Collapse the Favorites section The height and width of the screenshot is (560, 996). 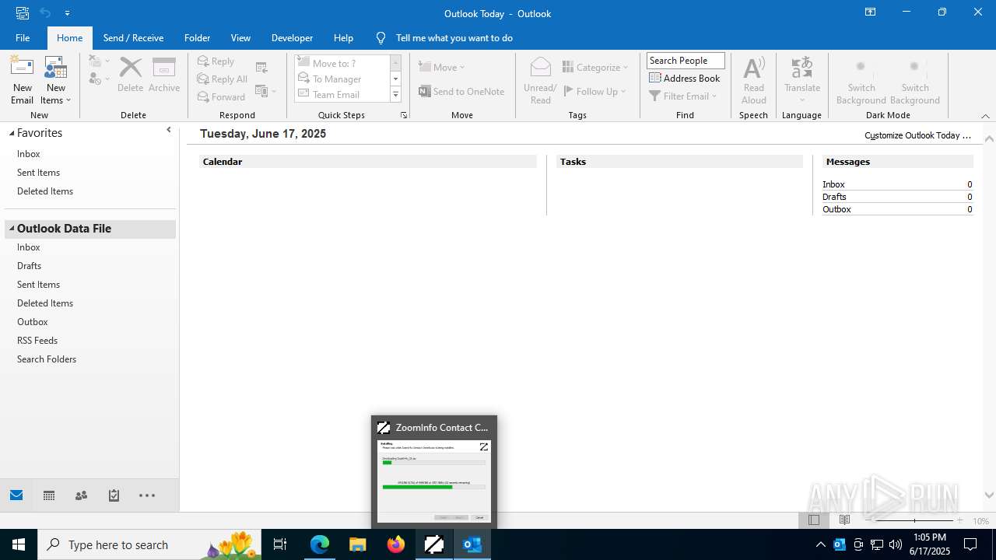click(12, 133)
